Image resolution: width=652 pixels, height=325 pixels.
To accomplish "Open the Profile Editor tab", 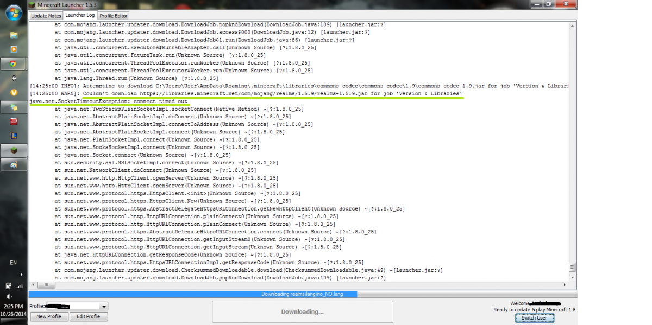I will (114, 16).
